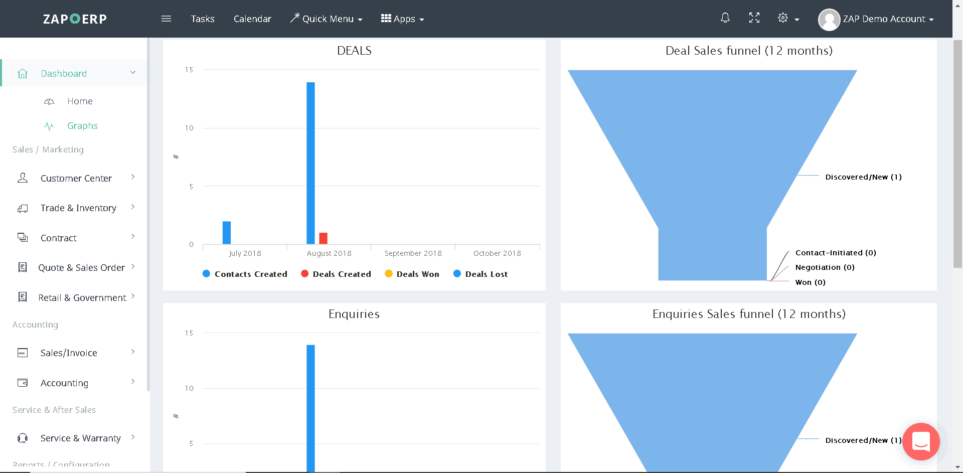Expand Contract chevron
Image resolution: width=963 pixels, height=473 pixels.
tap(133, 237)
